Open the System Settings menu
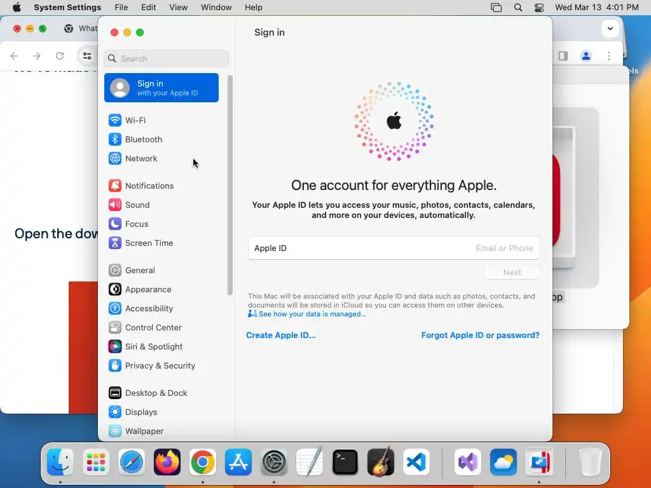Image resolution: width=651 pixels, height=488 pixels. (67, 8)
